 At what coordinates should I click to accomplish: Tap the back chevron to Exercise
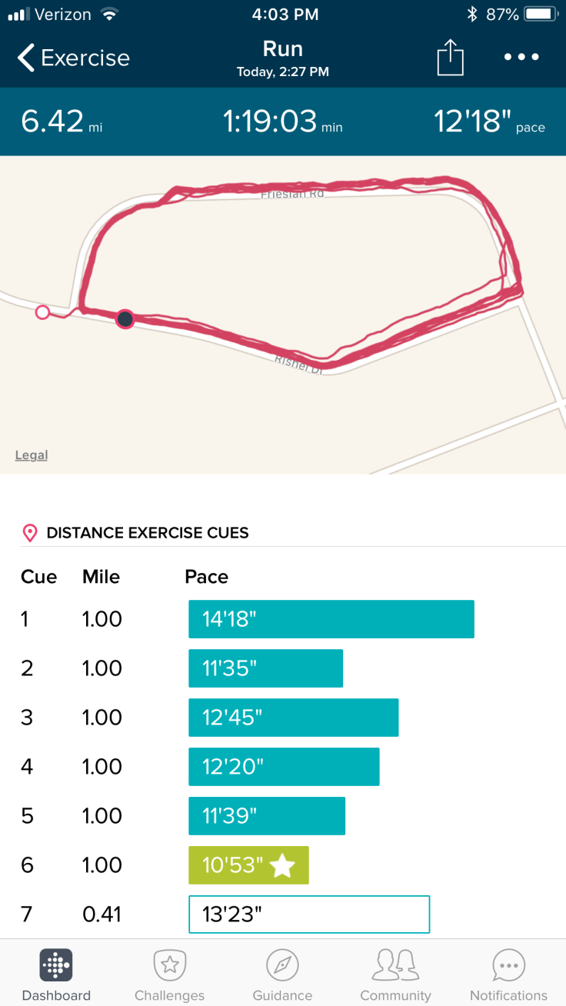tap(26, 58)
